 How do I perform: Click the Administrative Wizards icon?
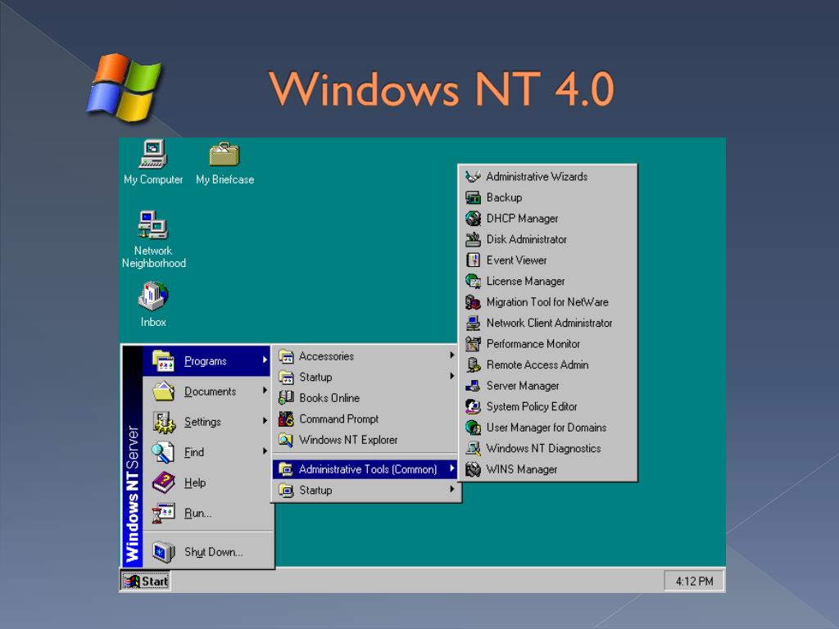(x=473, y=177)
